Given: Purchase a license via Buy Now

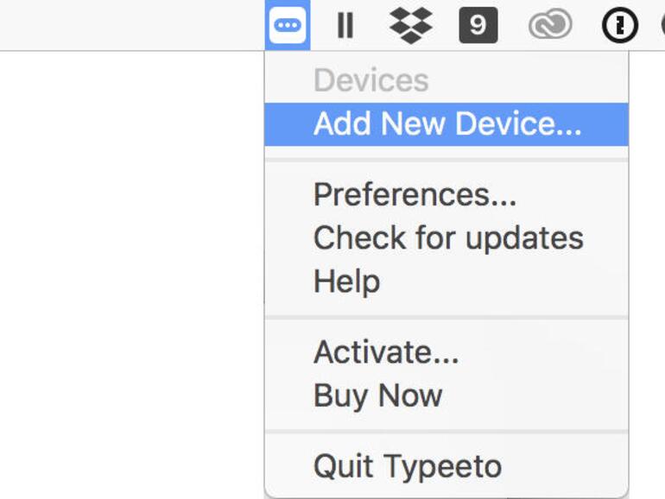Looking at the screenshot, I should click(x=377, y=395).
